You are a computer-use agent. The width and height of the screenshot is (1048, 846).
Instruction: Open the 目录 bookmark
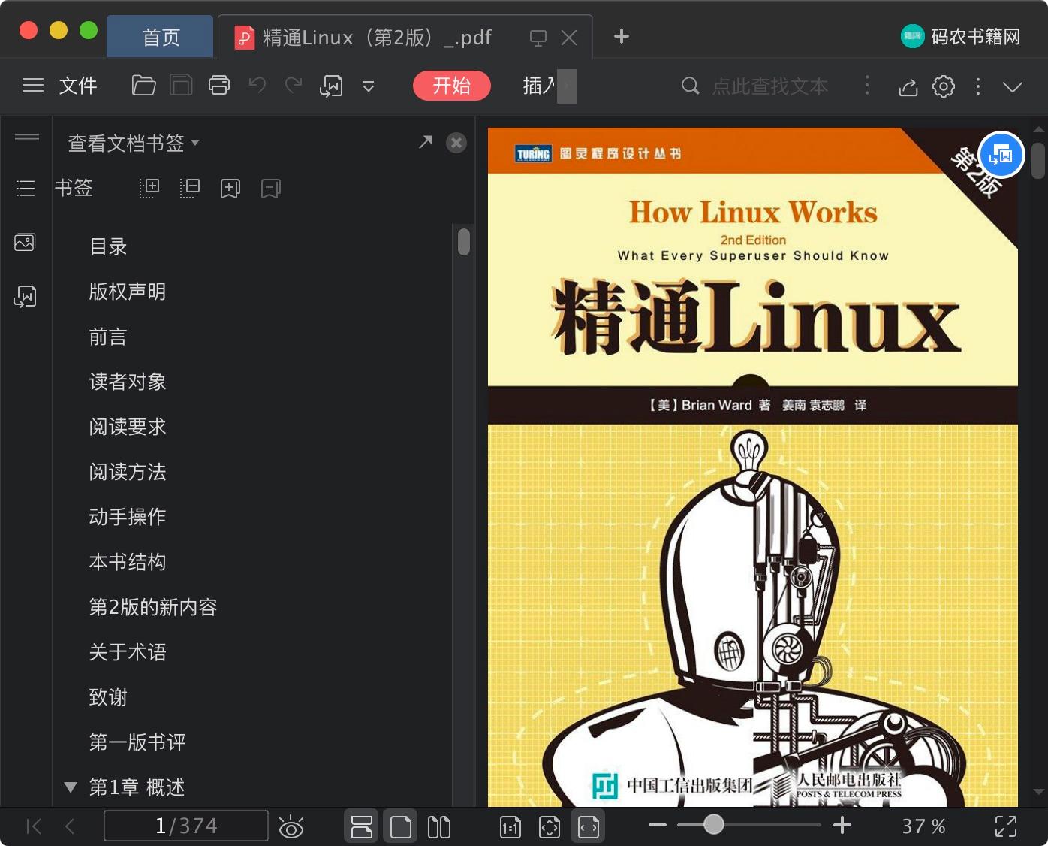point(108,246)
